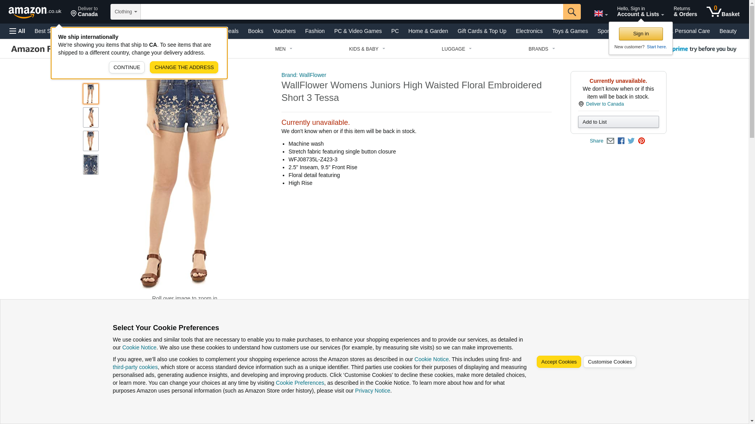Share on the Facebook icon
Screen dimensions: 755x424
621,141
